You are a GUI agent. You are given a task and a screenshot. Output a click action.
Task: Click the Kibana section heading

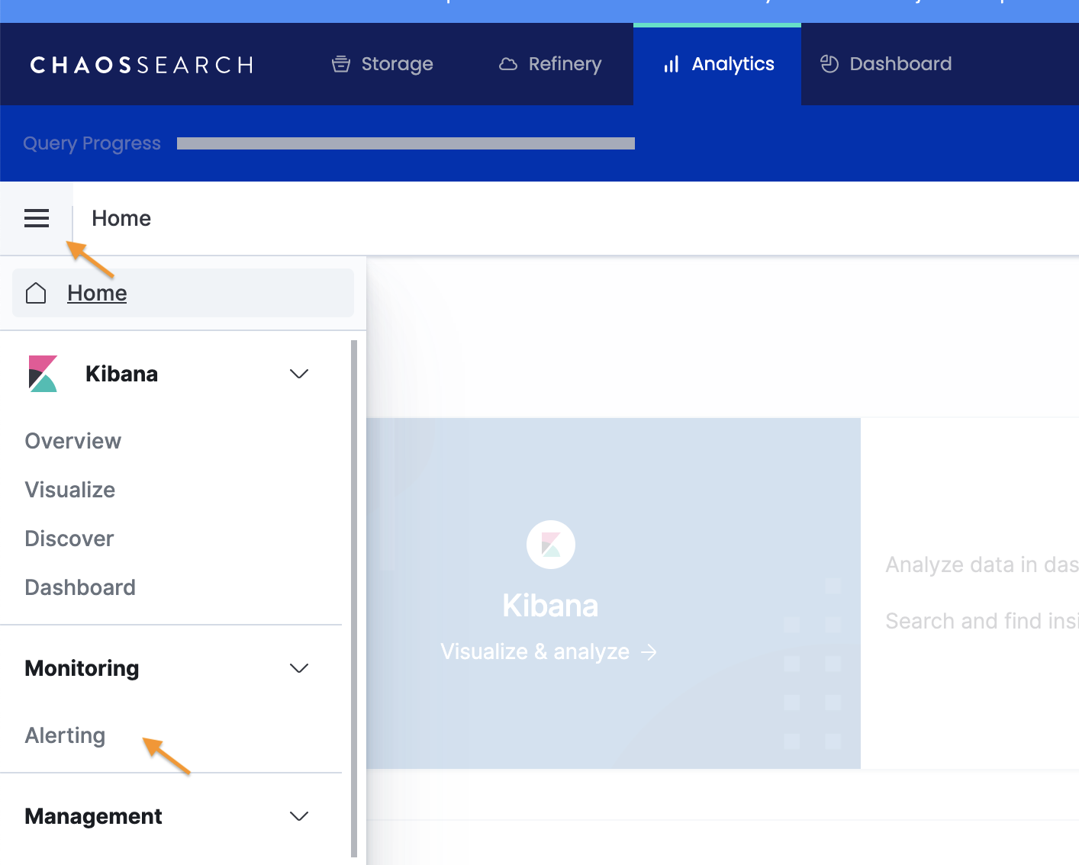click(x=122, y=374)
